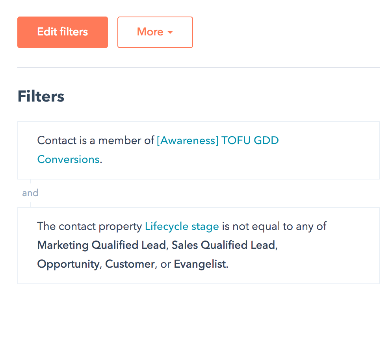
Task: Open Conversions list via the teal hyperlink
Action: coord(68,159)
